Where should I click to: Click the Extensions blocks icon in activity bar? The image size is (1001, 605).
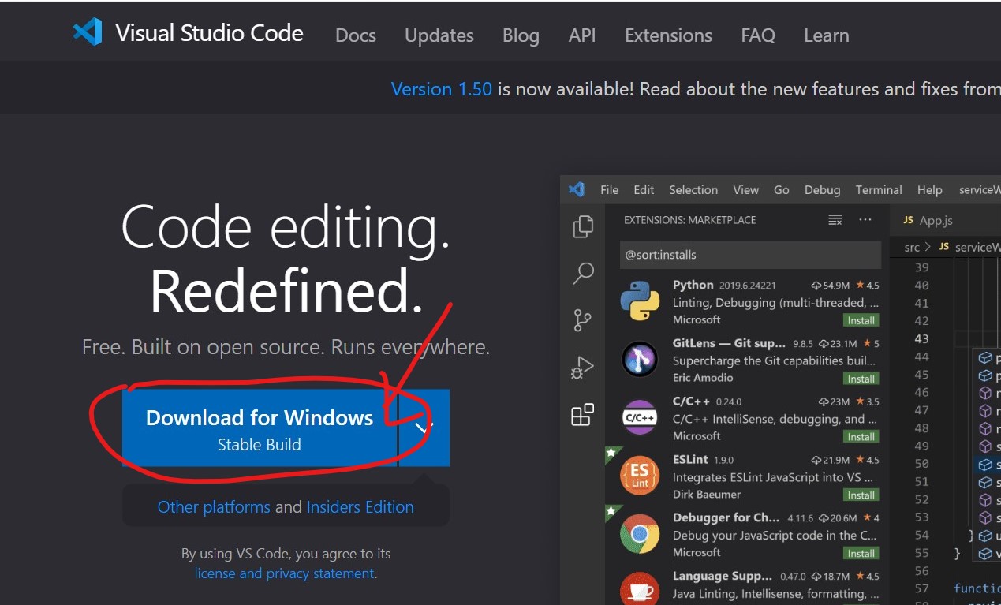pyautogui.click(x=583, y=415)
